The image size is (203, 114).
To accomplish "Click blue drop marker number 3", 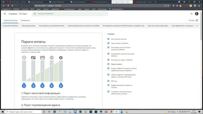I will [42, 85].
